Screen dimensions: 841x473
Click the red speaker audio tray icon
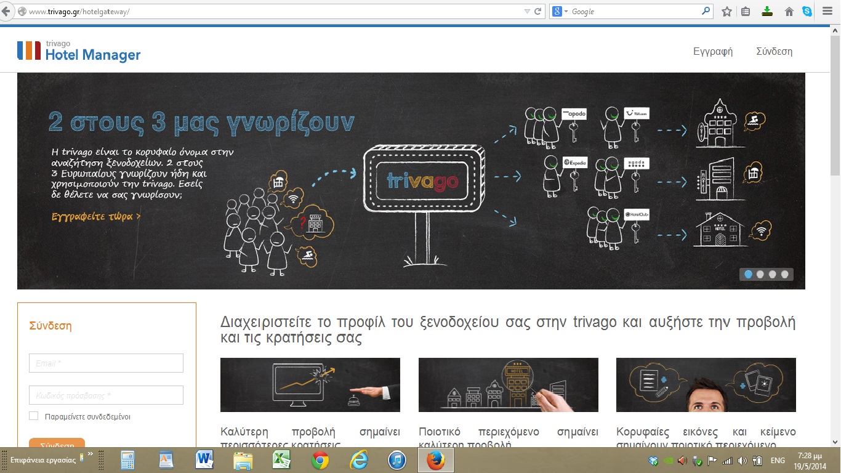click(683, 461)
